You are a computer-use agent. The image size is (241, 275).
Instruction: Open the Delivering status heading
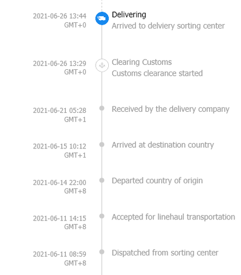coord(129,15)
